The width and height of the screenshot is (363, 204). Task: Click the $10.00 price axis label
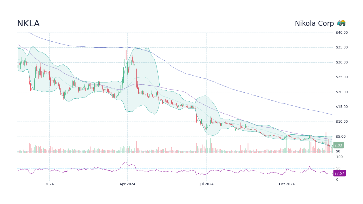[342, 122]
